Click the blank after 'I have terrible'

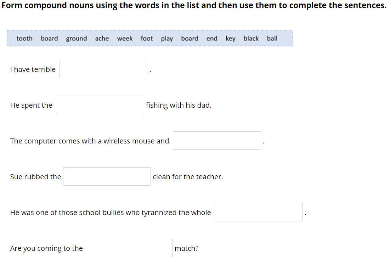pos(103,69)
